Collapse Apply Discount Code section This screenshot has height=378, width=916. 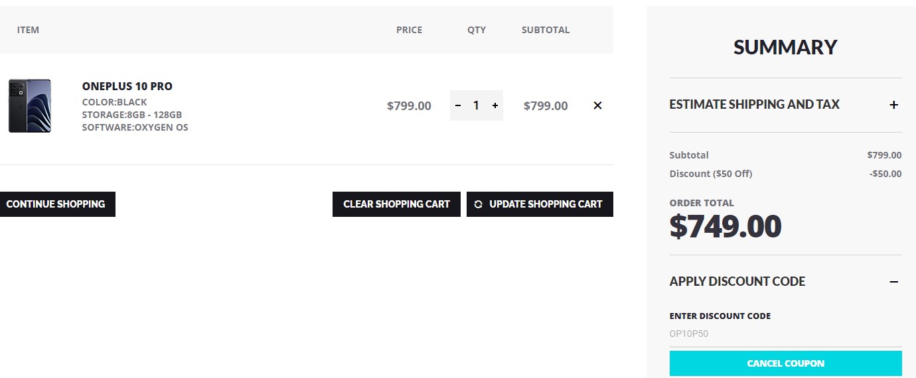click(894, 282)
